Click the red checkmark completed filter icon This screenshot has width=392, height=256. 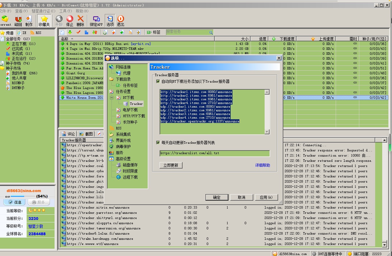click(x=78, y=32)
